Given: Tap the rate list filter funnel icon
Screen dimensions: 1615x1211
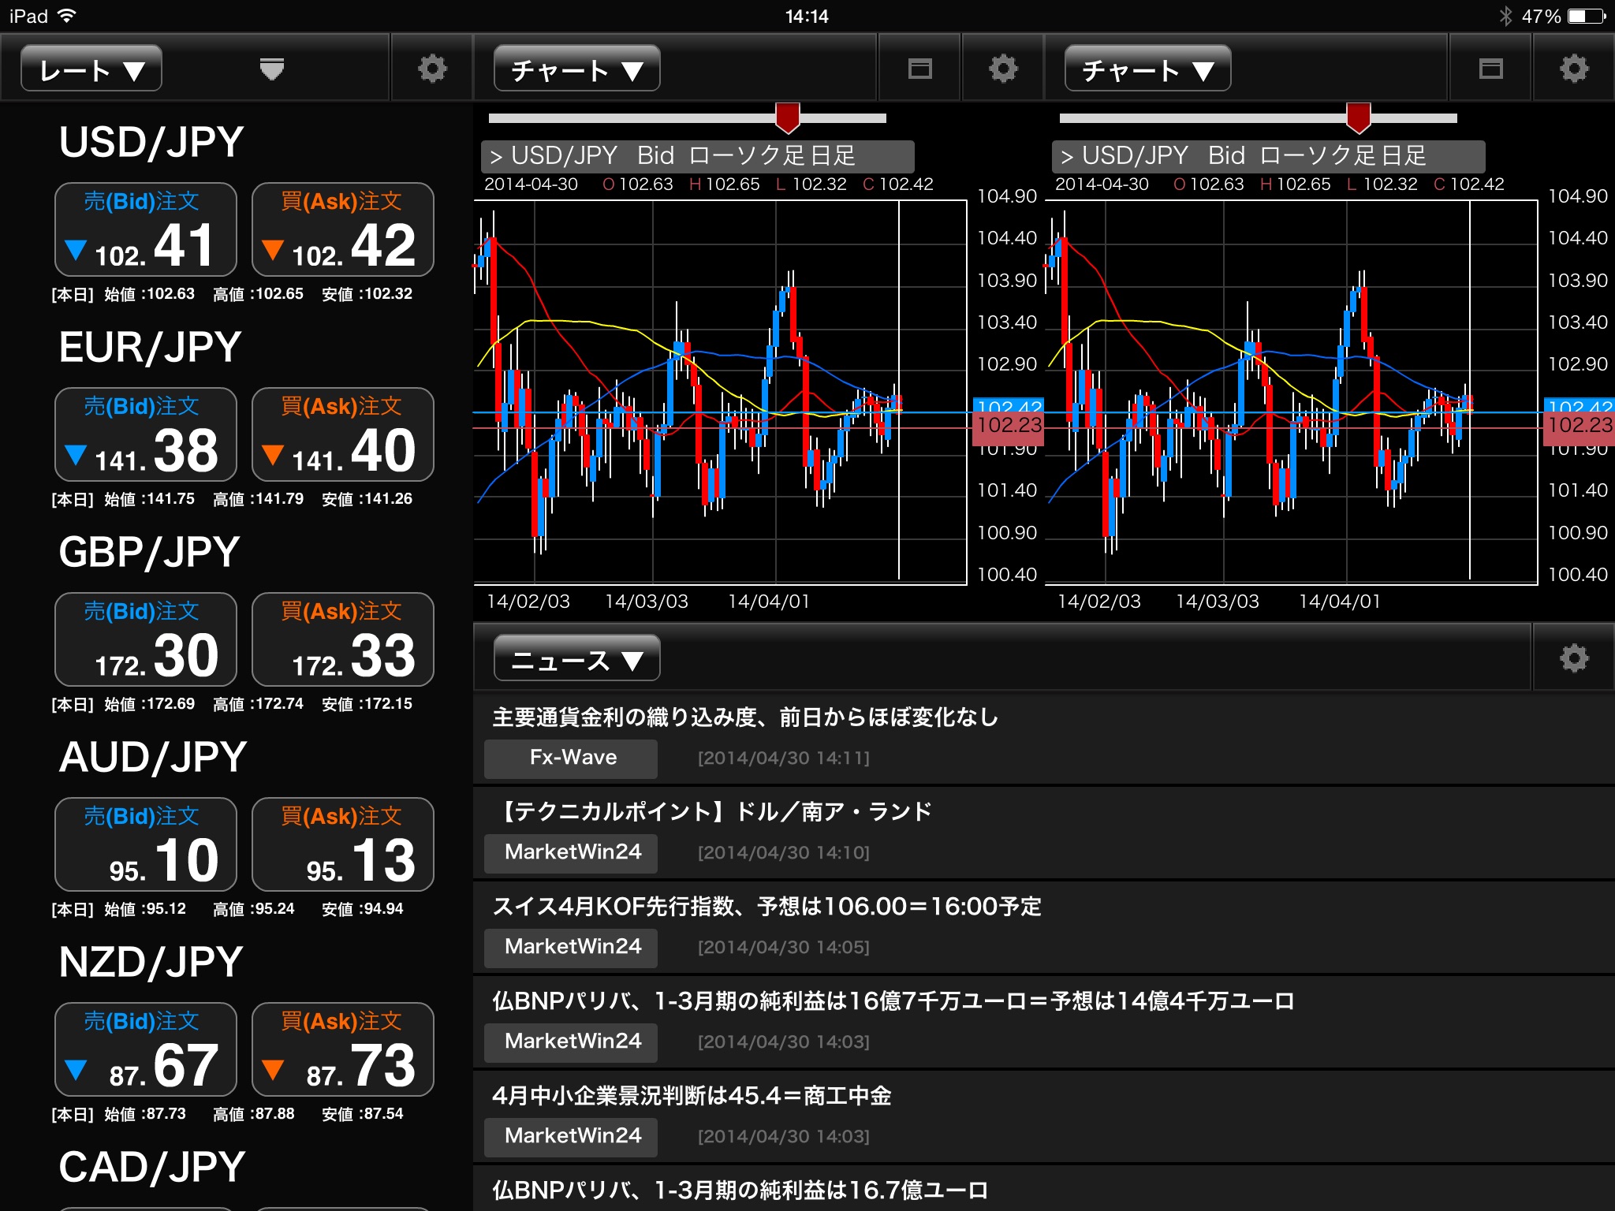Looking at the screenshot, I should 271,69.
